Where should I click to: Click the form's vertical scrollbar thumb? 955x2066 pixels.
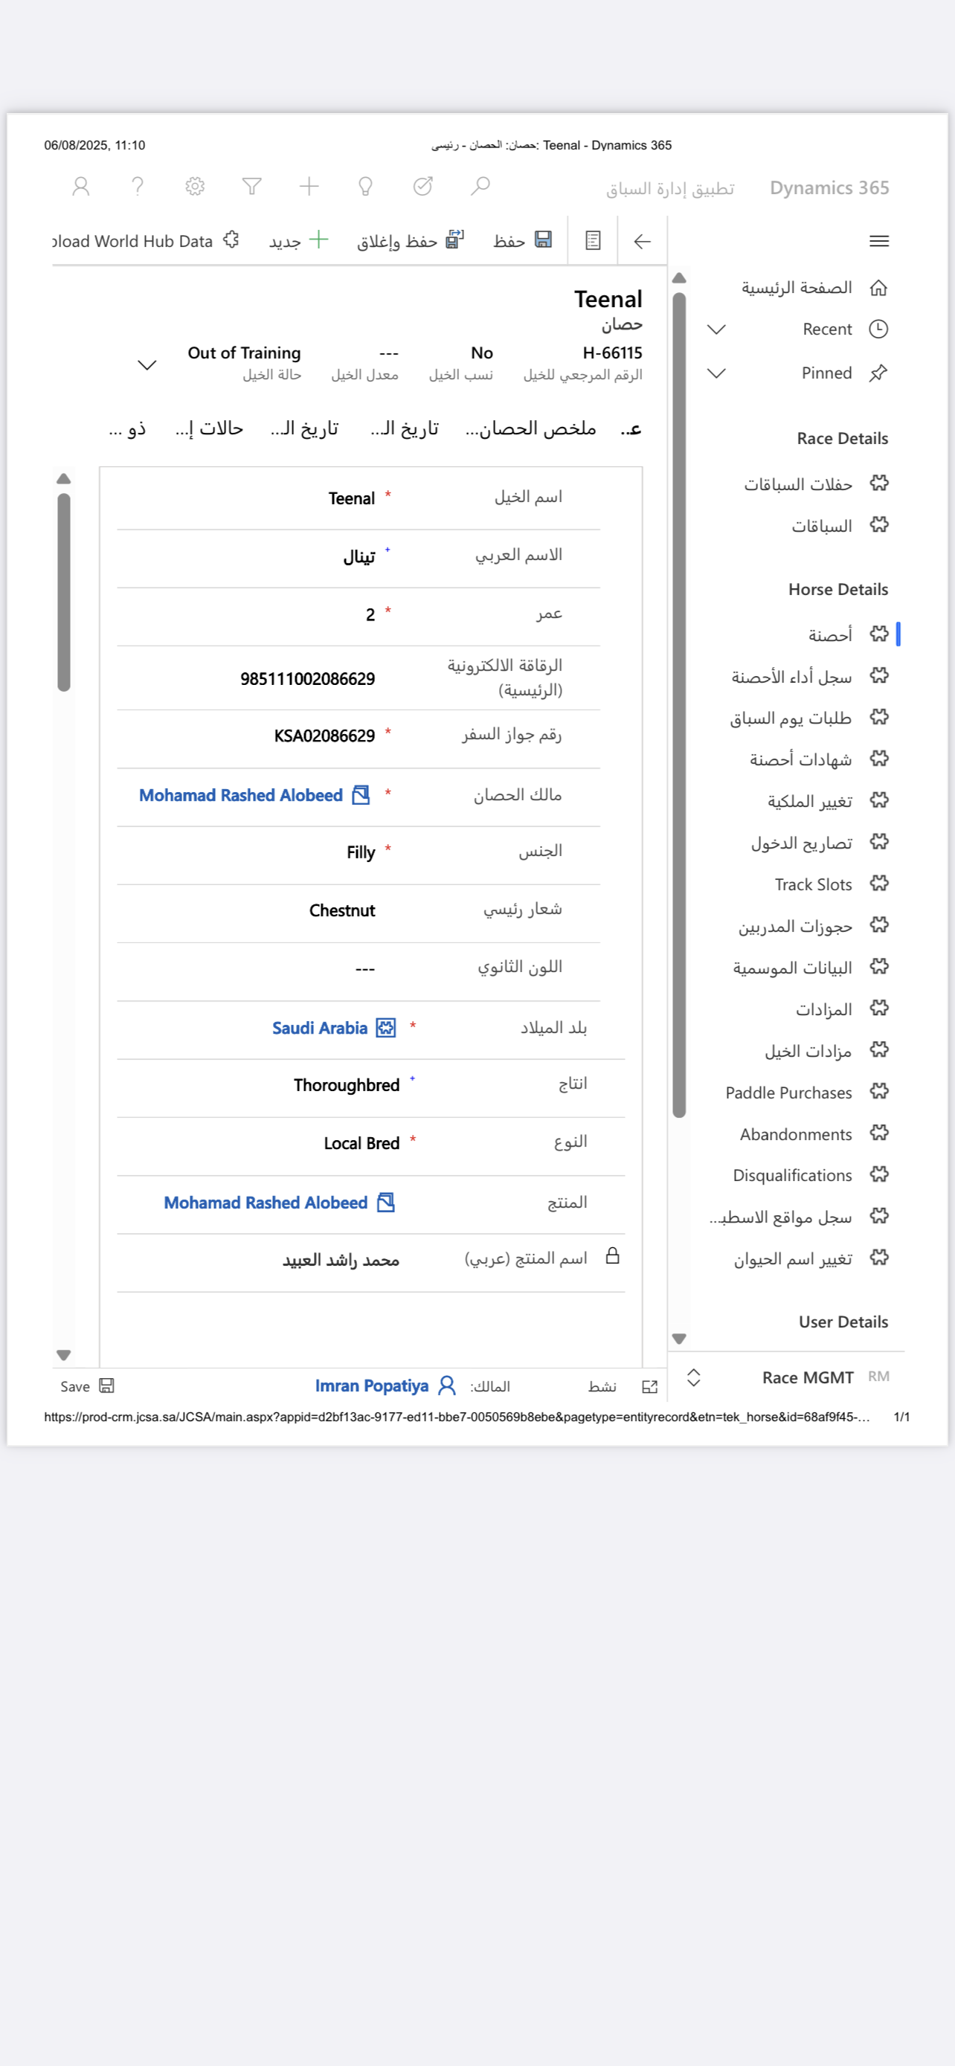pyautogui.click(x=64, y=590)
